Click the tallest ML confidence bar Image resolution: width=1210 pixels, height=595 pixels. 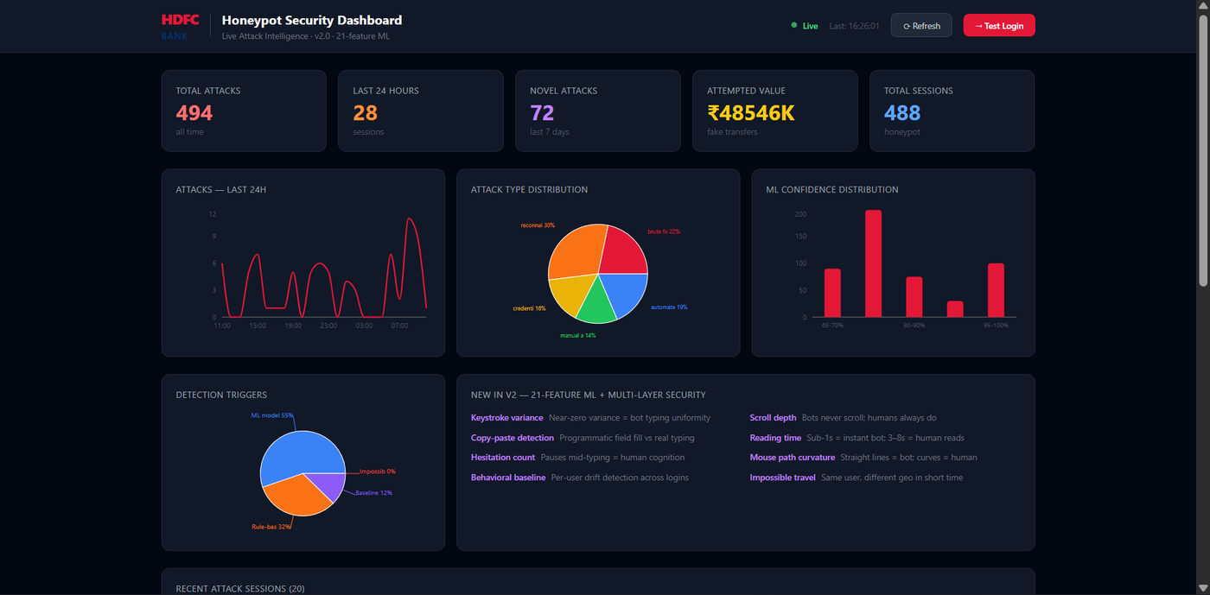pyautogui.click(x=874, y=263)
